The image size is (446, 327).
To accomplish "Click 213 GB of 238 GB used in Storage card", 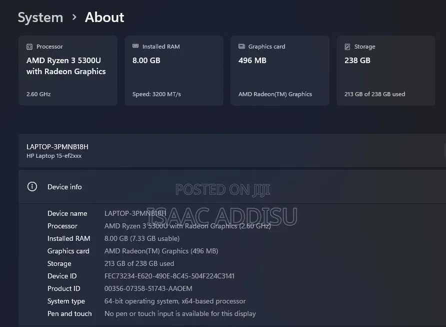I will [x=374, y=94].
